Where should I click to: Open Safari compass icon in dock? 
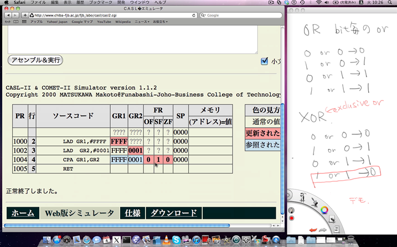(x=86, y=240)
